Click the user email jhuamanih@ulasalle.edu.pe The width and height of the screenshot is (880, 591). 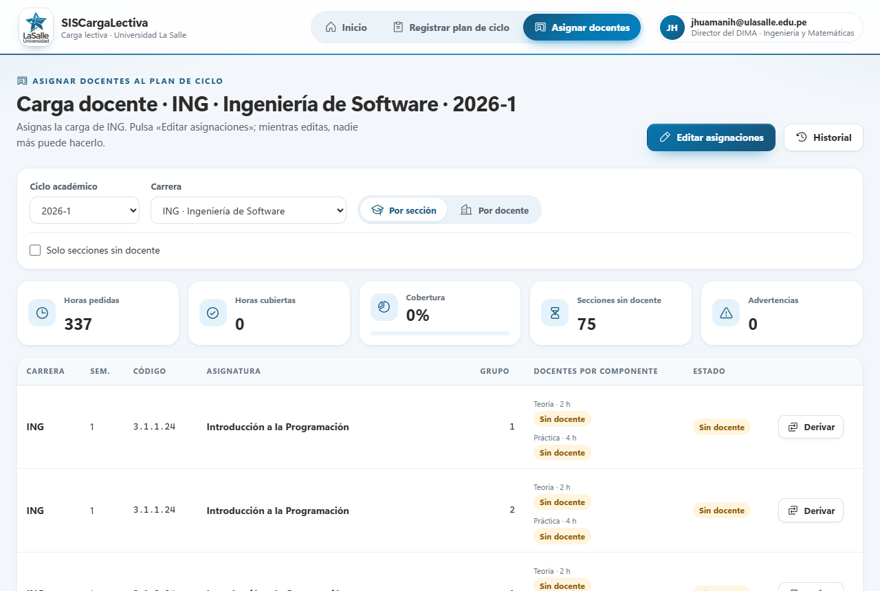749,22
